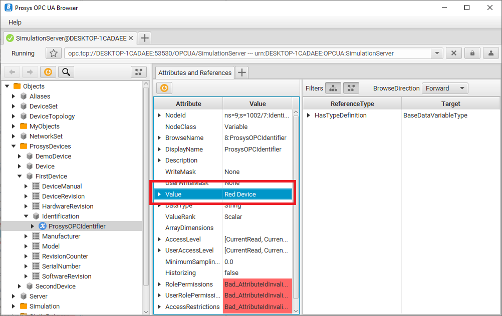502x316 pixels.
Task: Toggle the second Filters button
Action: pos(351,88)
